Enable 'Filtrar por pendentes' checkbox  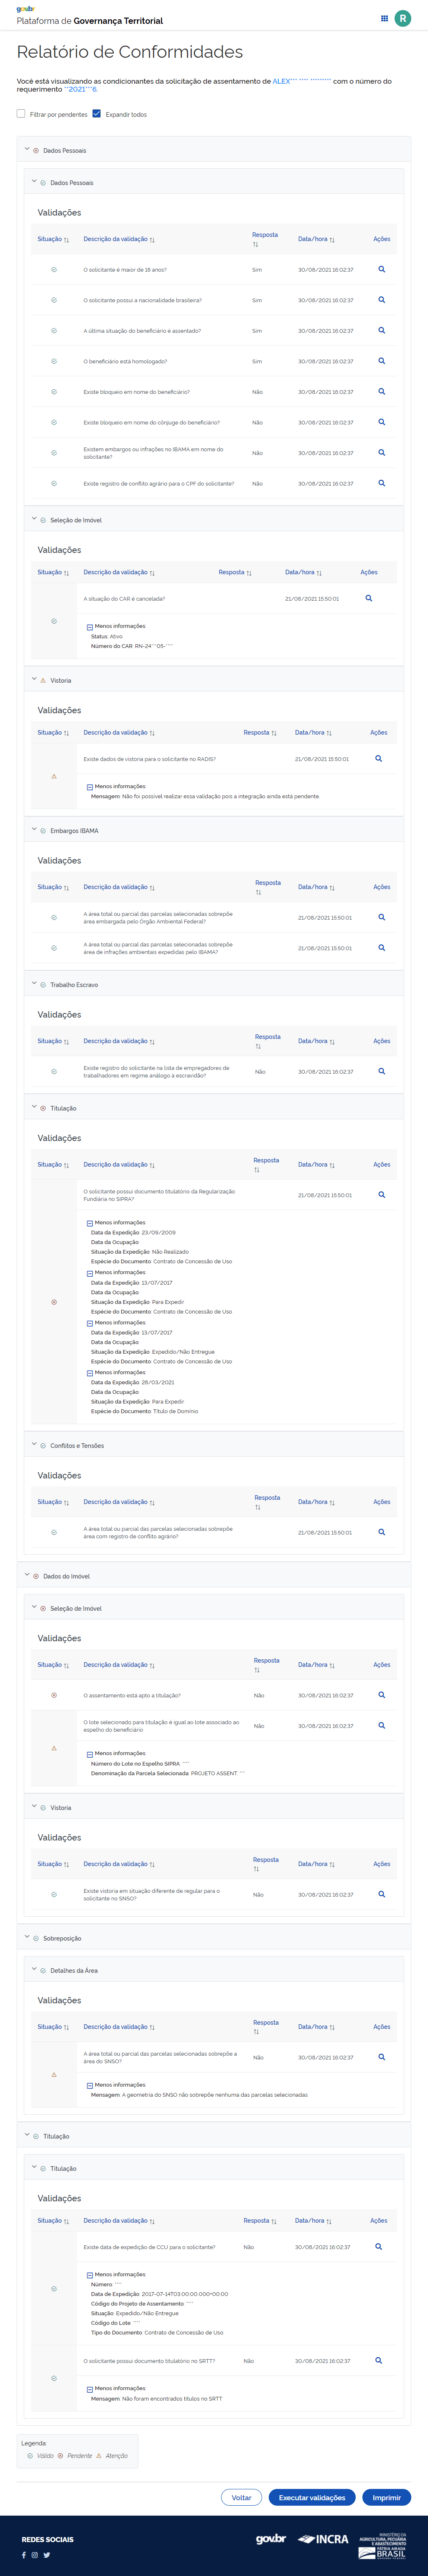(x=21, y=114)
